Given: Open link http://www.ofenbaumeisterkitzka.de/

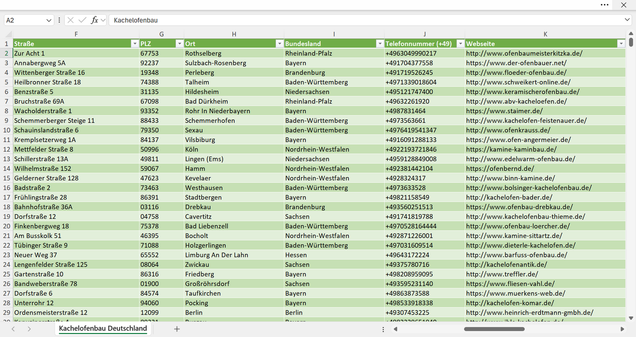Looking at the screenshot, I should [x=524, y=53].
